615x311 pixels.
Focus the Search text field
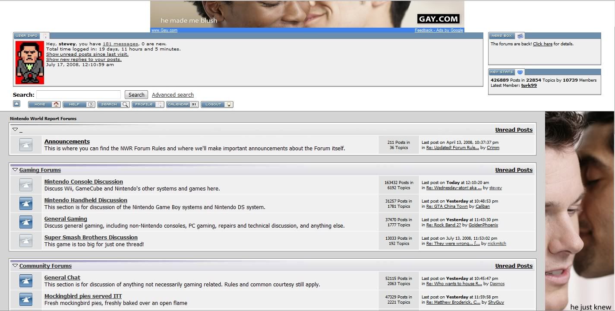pos(79,95)
